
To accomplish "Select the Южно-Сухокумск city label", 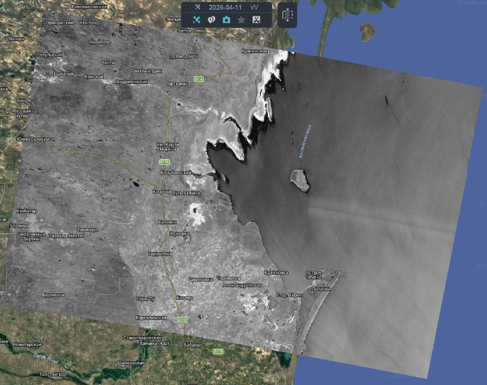I will point(35,139).
